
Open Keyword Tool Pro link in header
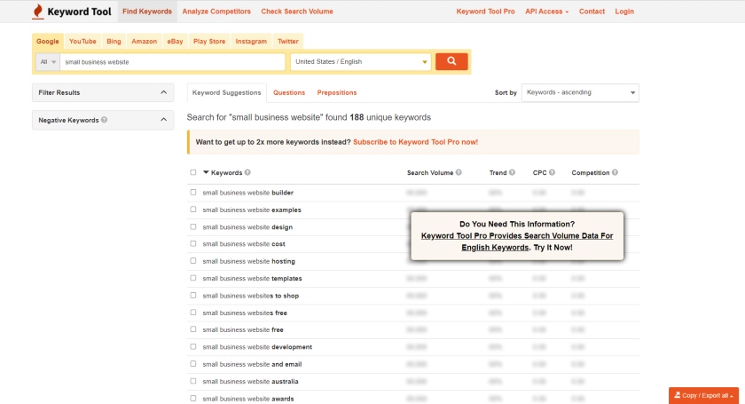pyautogui.click(x=486, y=12)
